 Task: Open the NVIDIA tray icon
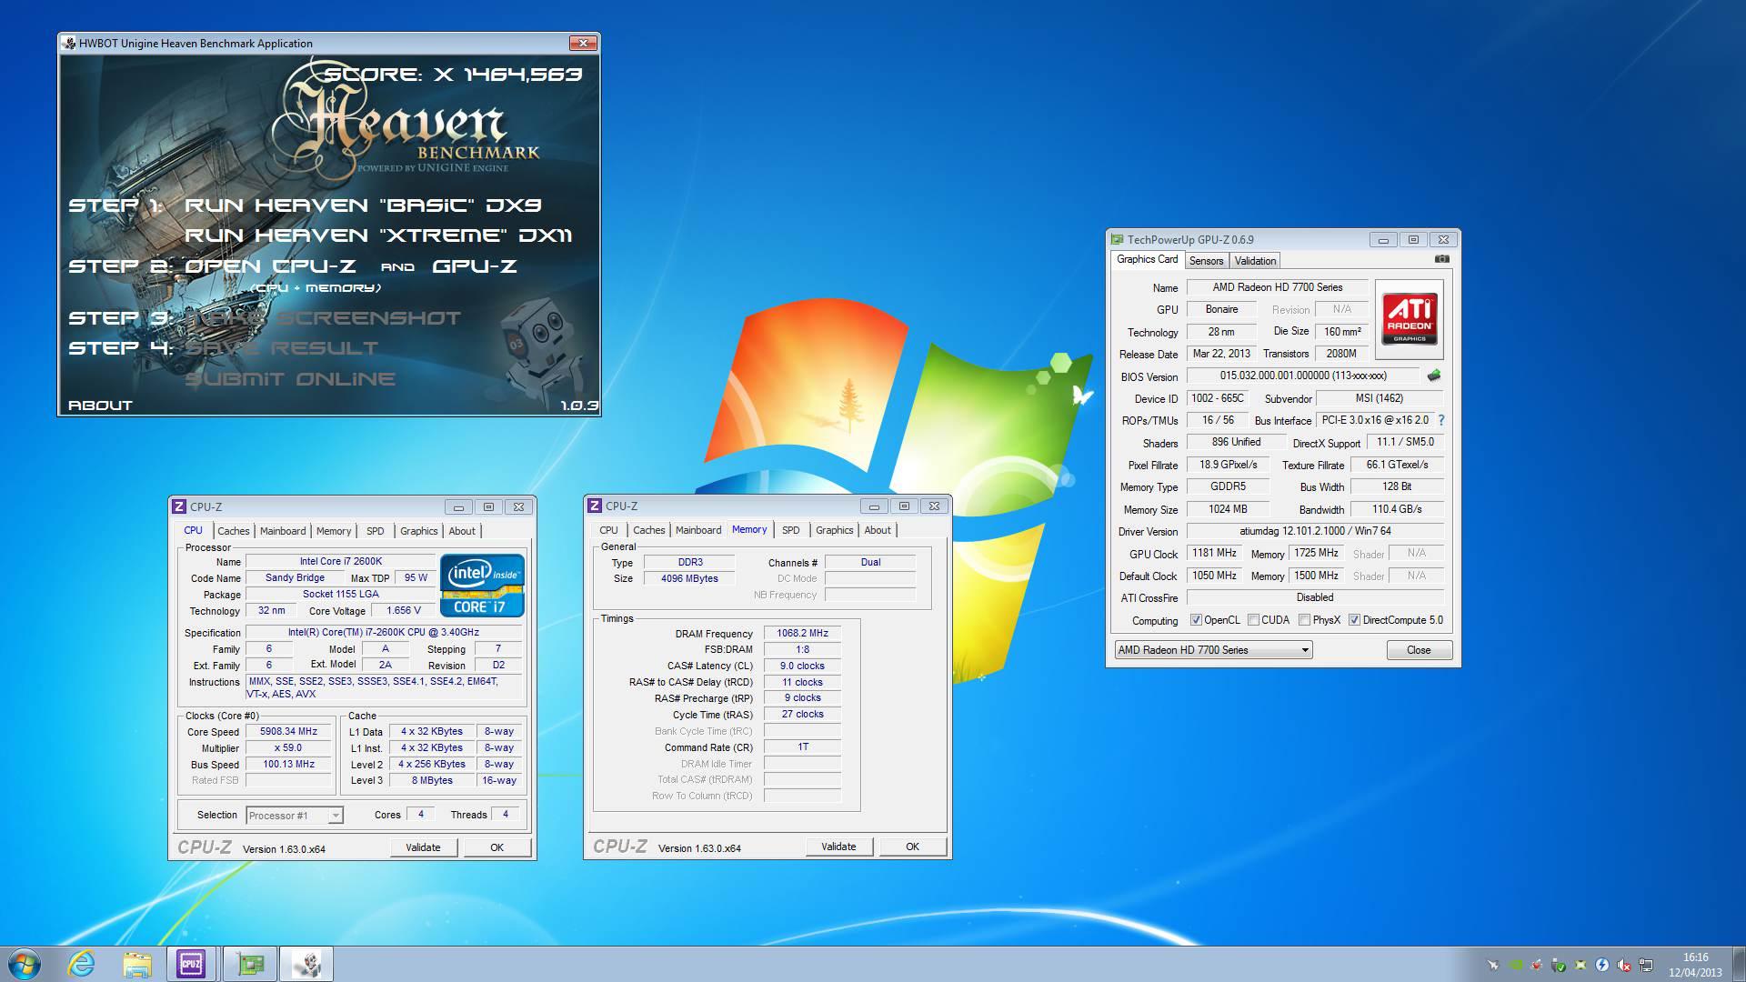(1515, 965)
